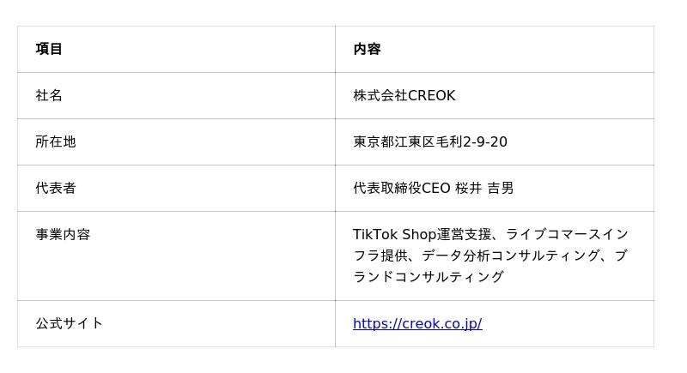Image resolution: width=687 pixels, height=373 pixels.
Task: Click the address 東京都江東区毛利2-9-20
Action: click(429, 141)
